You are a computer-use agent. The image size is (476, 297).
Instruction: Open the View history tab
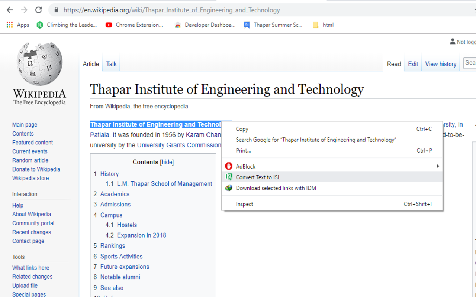point(440,64)
